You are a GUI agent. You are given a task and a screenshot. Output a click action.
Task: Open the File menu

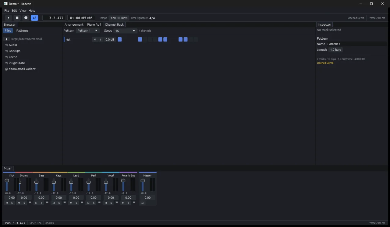point(7,10)
